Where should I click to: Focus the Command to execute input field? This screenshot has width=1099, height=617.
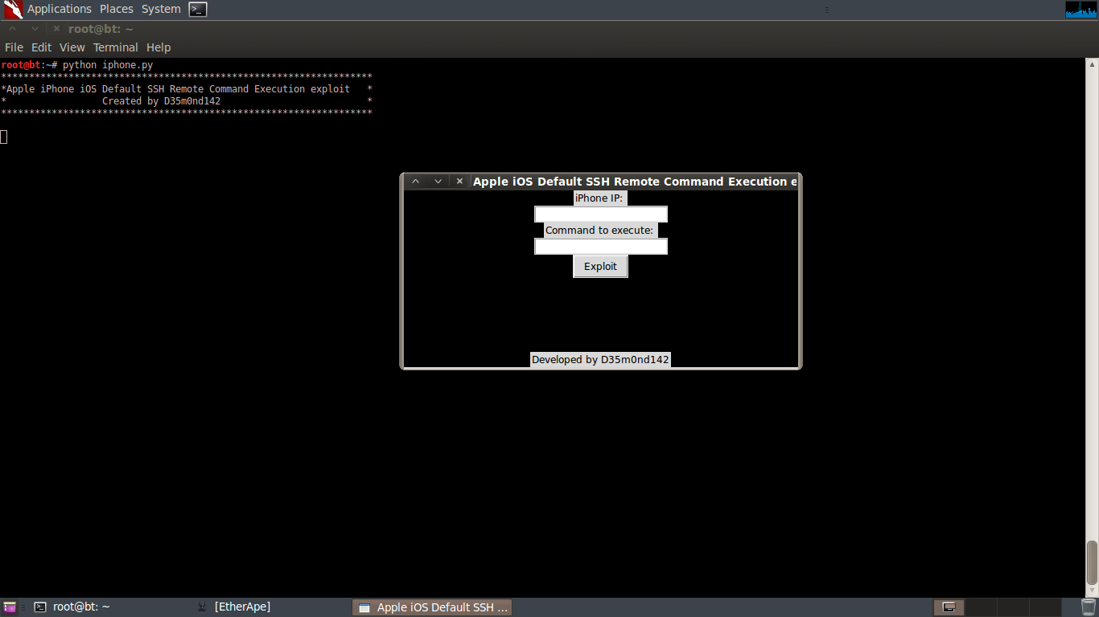point(601,247)
